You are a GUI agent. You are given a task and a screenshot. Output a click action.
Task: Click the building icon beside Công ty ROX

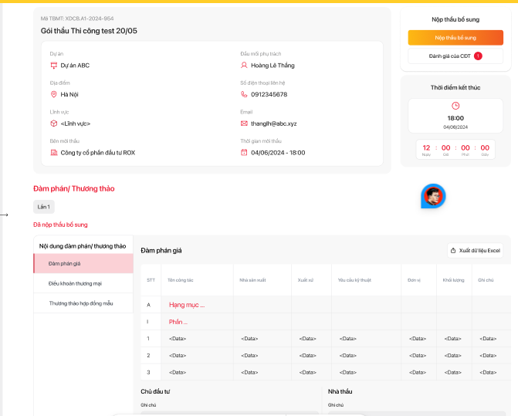tap(54, 153)
